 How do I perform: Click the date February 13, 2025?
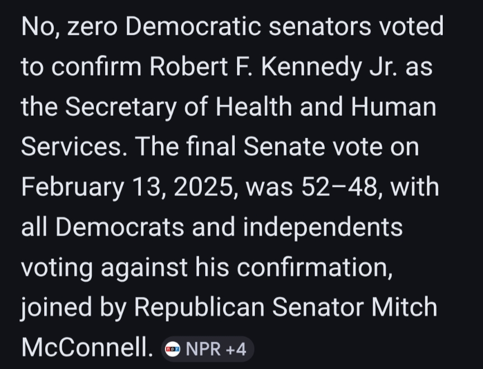(124, 187)
